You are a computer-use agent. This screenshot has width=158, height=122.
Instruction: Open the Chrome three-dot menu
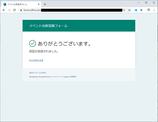click(154, 10)
